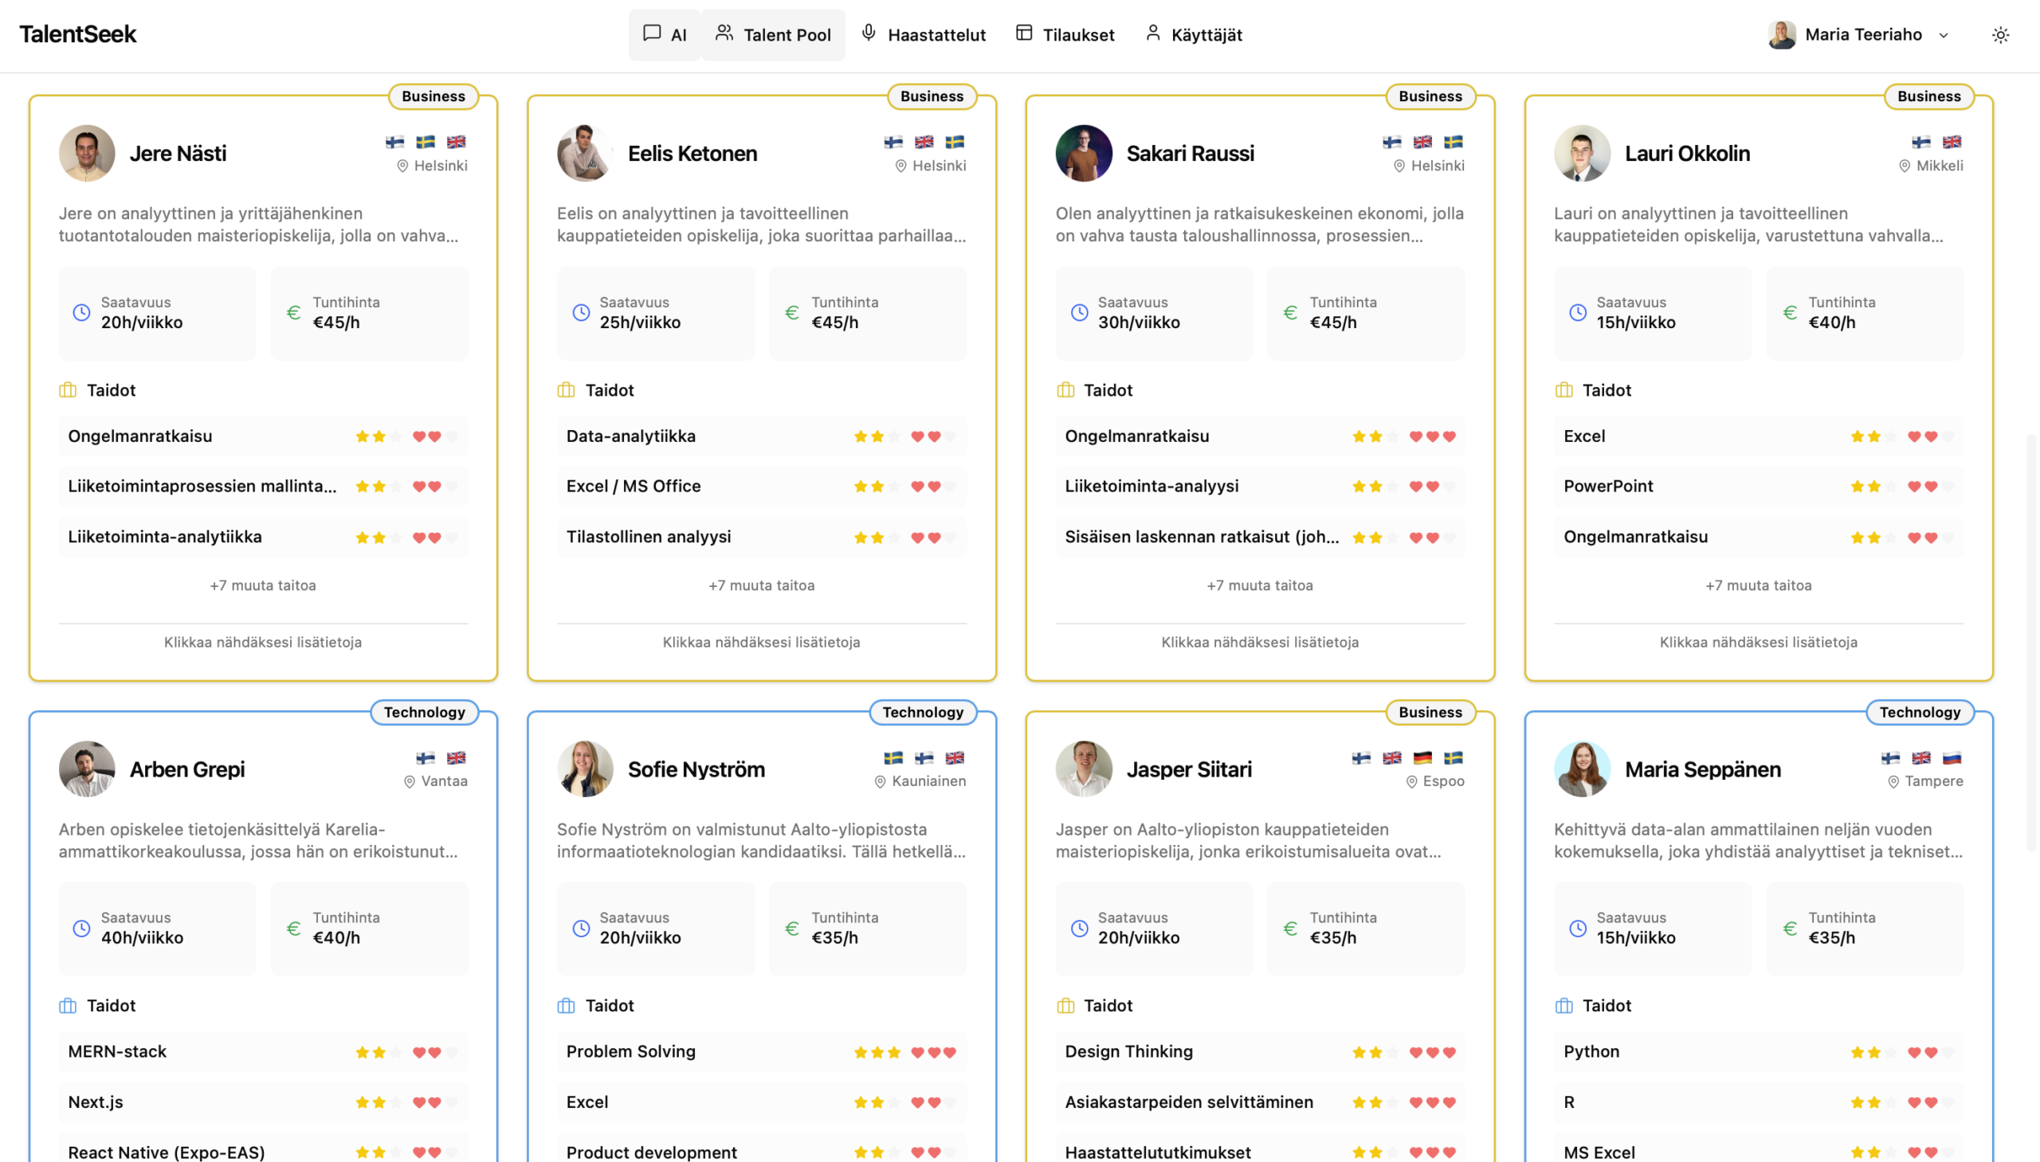
Task: Click the location pin beside Vantaa
Action: tap(410, 781)
